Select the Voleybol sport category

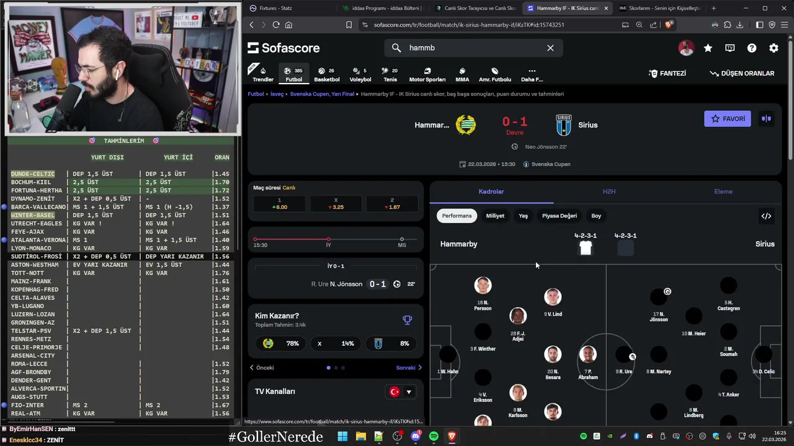[x=360, y=74]
